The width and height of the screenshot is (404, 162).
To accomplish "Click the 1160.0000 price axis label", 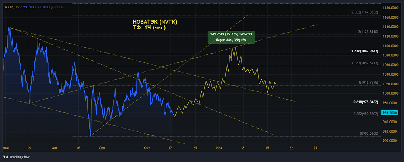I will click(391, 17).
